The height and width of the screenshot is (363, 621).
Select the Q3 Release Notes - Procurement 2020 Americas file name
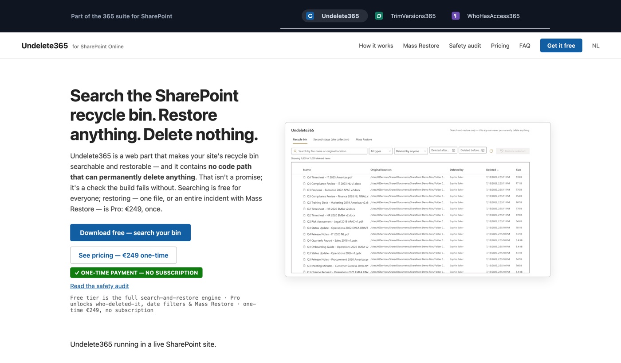(x=338, y=259)
